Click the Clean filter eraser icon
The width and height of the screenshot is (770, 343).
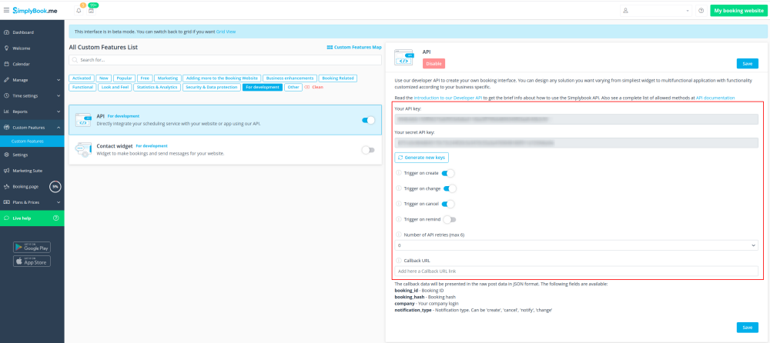point(308,87)
